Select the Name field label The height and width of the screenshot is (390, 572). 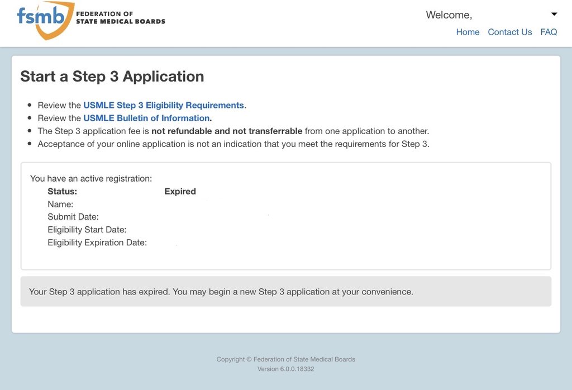pyautogui.click(x=60, y=204)
